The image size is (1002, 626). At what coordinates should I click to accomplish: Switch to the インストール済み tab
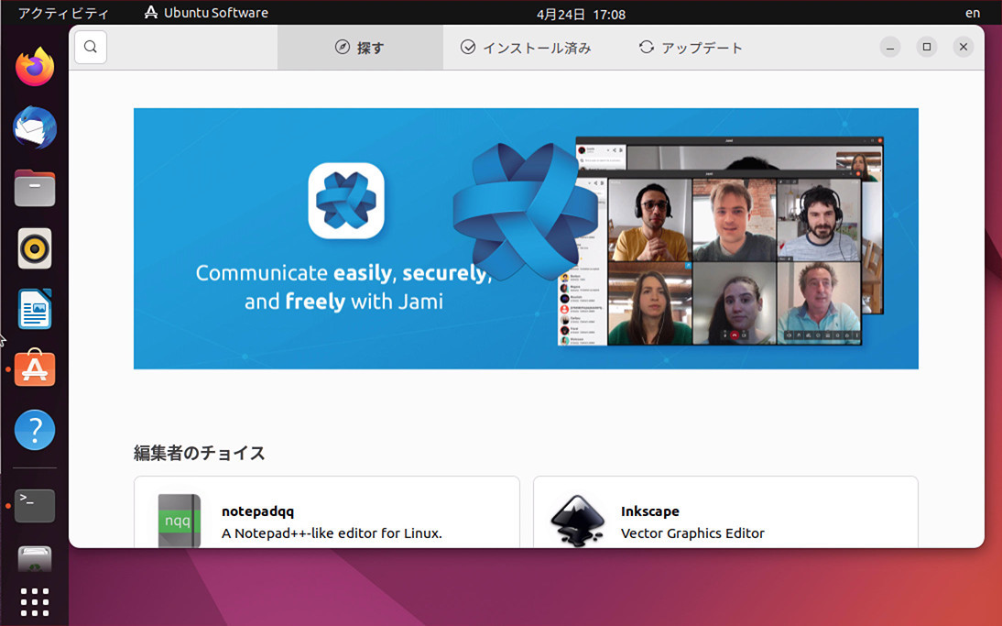point(526,48)
